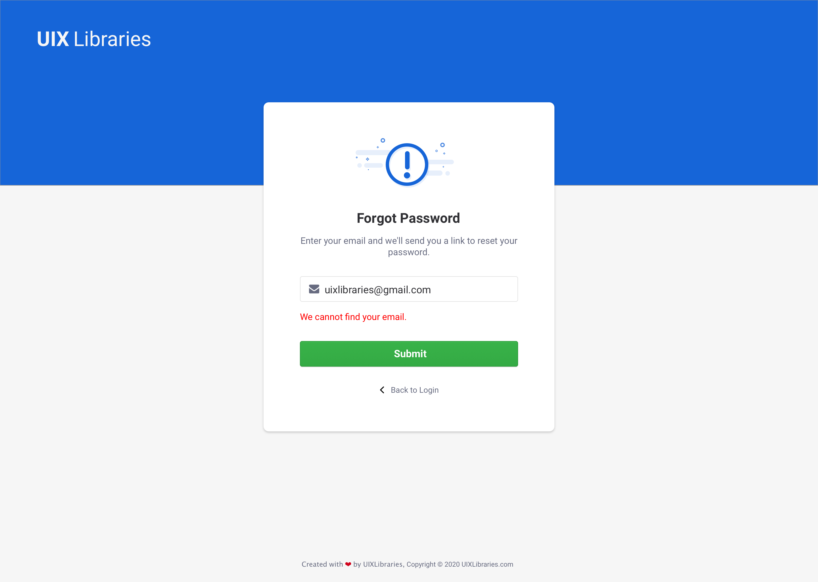Click 'by UIXLibraries' in footer credit
818x582 pixels.
(x=378, y=564)
